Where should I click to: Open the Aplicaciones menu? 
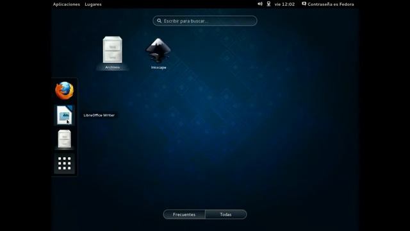(67, 4)
